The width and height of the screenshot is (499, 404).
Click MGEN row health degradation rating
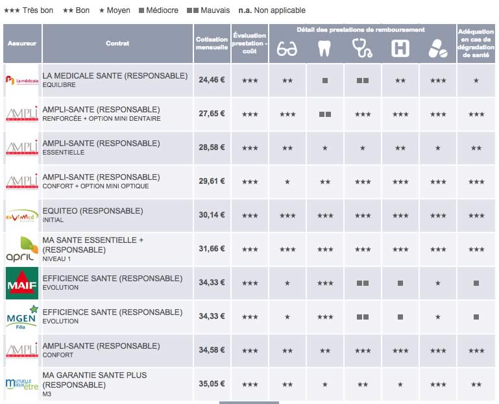(x=476, y=317)
